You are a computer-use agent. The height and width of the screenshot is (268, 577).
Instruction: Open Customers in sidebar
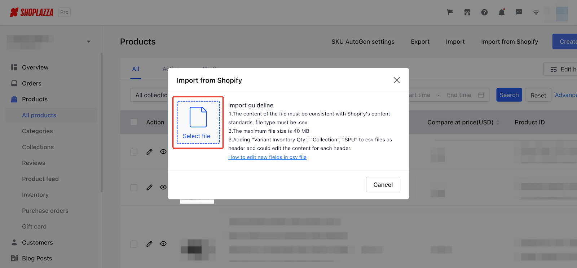(x=38, y=242)
